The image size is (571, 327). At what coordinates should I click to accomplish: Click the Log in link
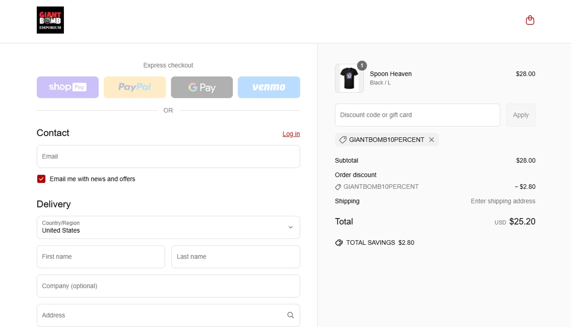291,134
